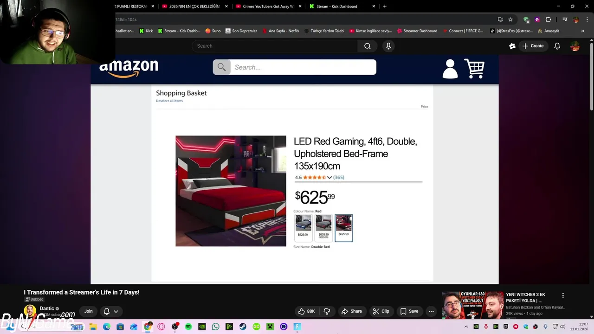Like the video with 88K likes
The height and width of the screenshot is (334, 594).
coord(306,311)
